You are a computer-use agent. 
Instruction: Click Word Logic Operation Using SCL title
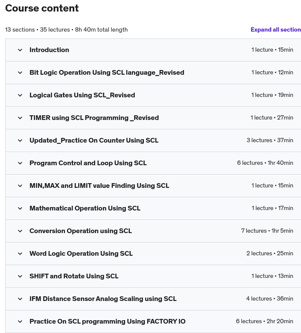tap(81, 254)
